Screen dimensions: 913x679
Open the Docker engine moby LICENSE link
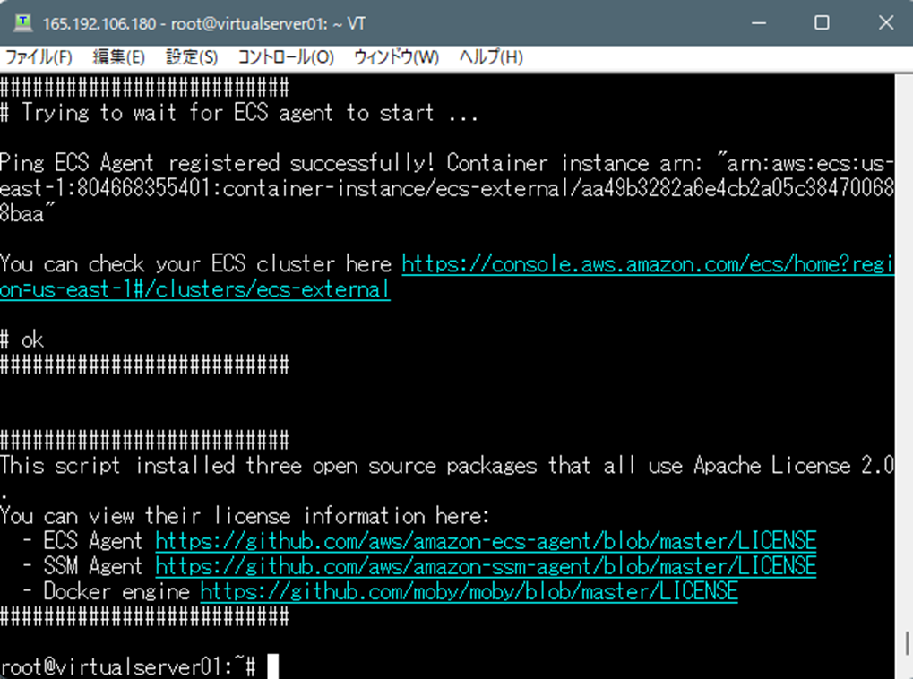pos(469,591)
